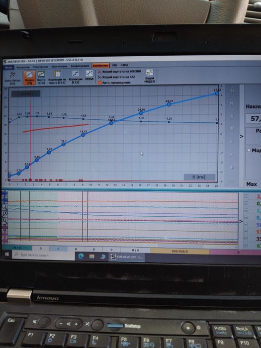Toggle the Авто. прехвърляне orange checkbox
The image size is (261, 348).
point(99,83)
